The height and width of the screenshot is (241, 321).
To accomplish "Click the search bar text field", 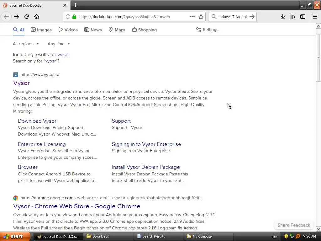I will point(233,17).
